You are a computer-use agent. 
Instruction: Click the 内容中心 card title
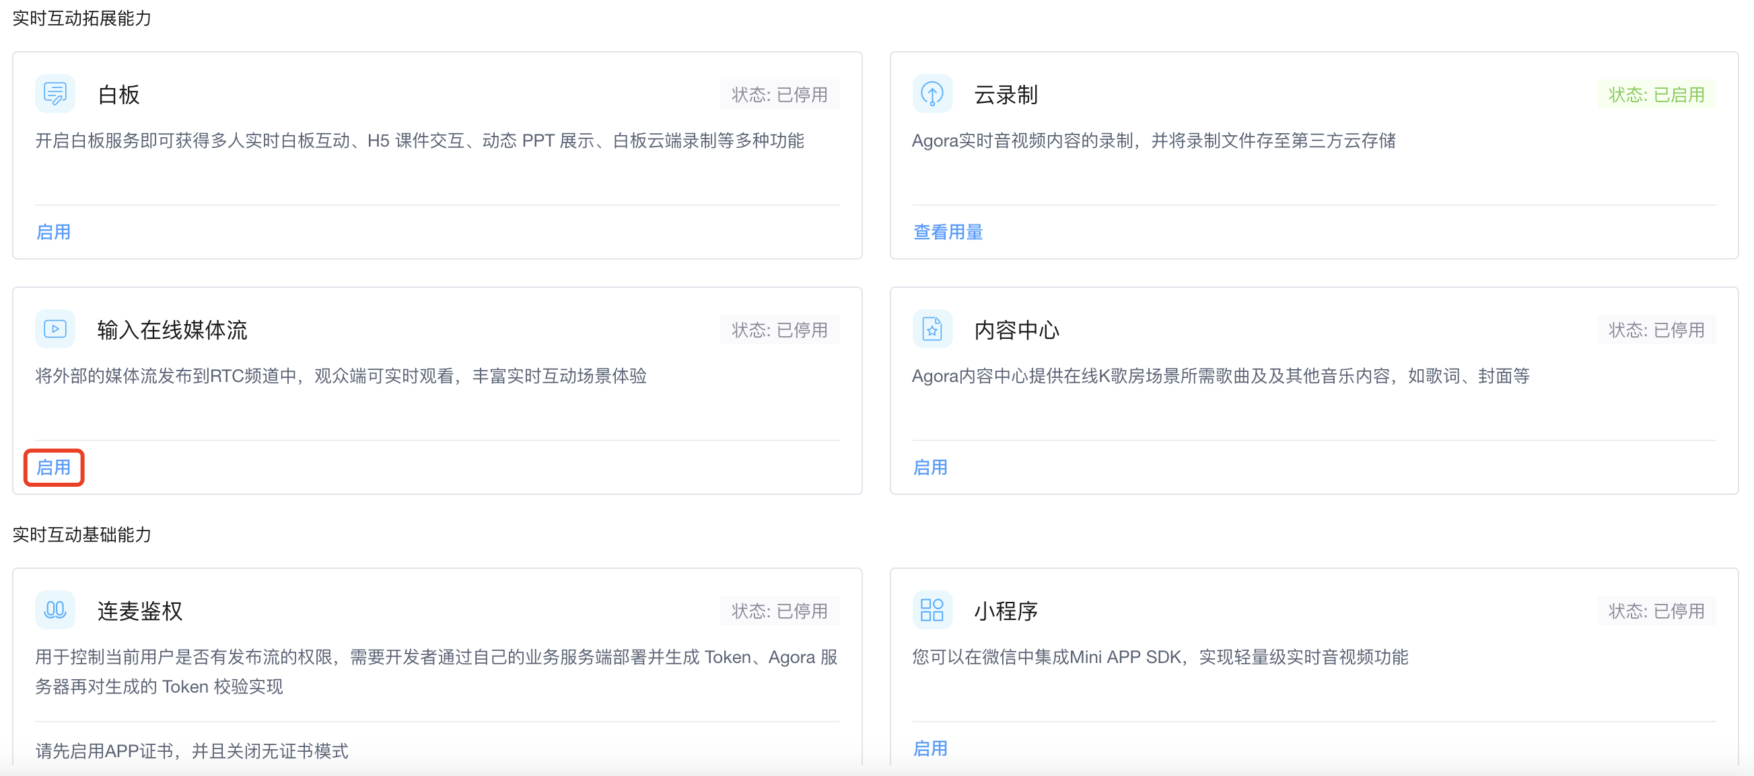[1016, 330]
